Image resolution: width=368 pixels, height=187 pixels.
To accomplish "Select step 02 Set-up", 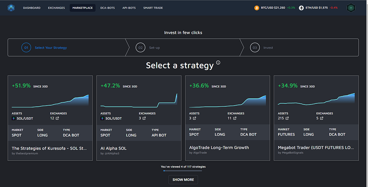I will [148, 48].
